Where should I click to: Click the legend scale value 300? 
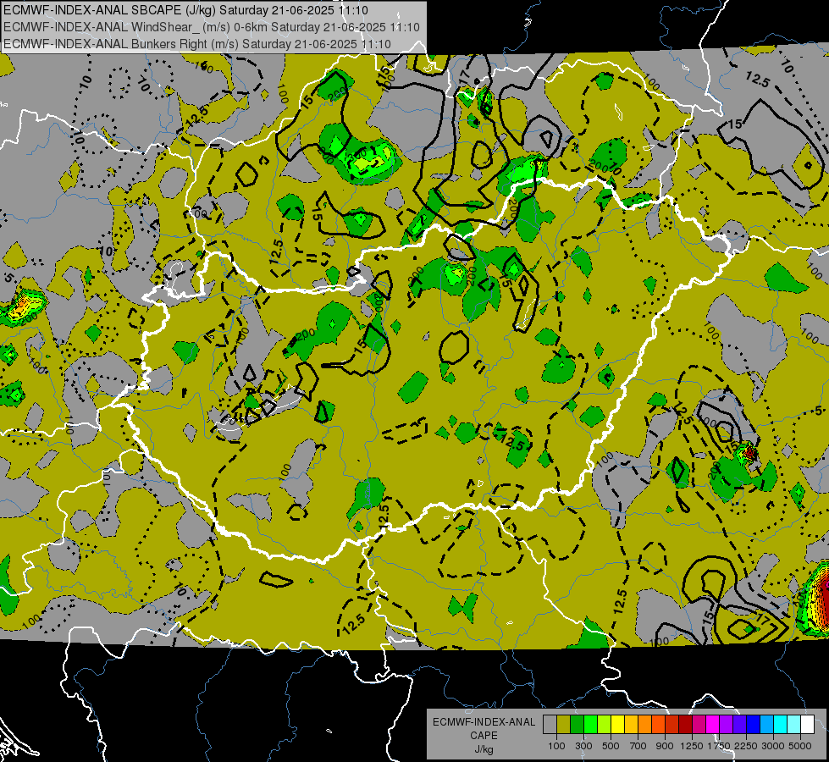(x=583, y=746)
